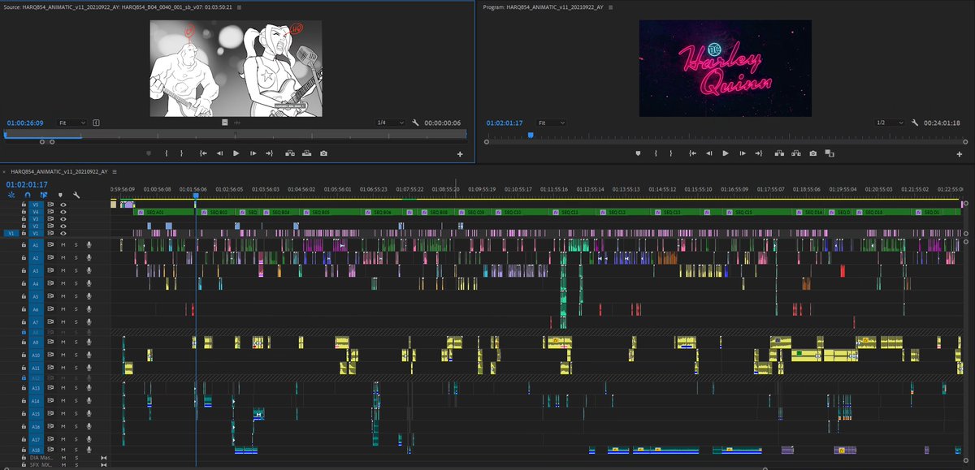975x470 pixels.
Task: Toggle timeline Snap magnet icon
Action: (27, 195)
